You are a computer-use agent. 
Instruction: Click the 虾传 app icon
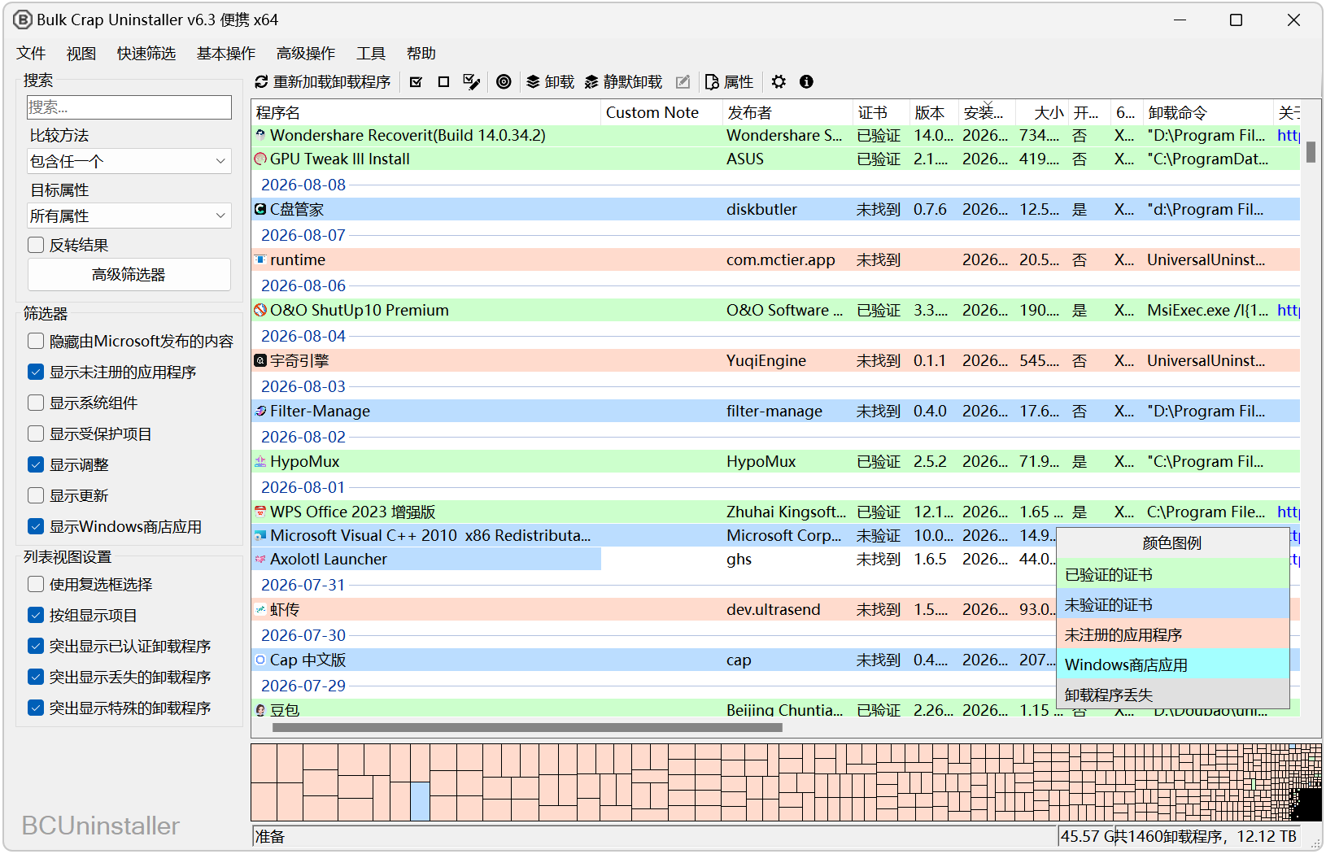260,609
